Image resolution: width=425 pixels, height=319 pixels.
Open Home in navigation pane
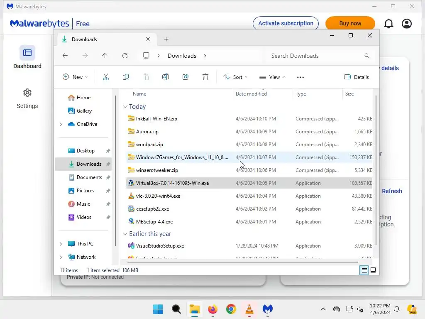83,98
